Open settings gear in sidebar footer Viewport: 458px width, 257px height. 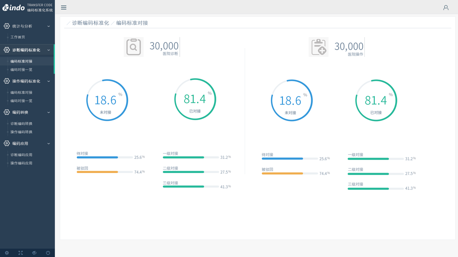coord(7,253)
